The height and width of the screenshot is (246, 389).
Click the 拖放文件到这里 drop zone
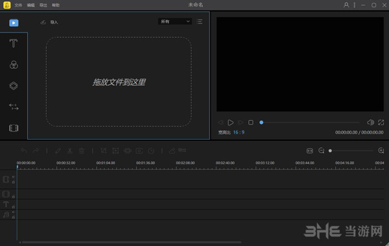click(x=119, y=82)
